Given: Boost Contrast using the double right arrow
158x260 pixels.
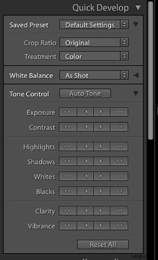Looking at the screenshot, I should pyautogui.click(x=119, y=127).
